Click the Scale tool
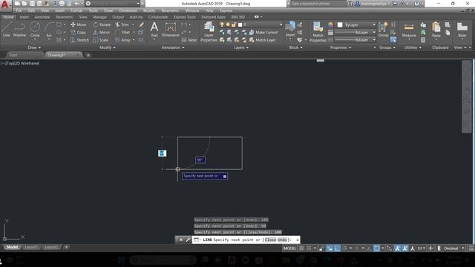 [101, 40]
